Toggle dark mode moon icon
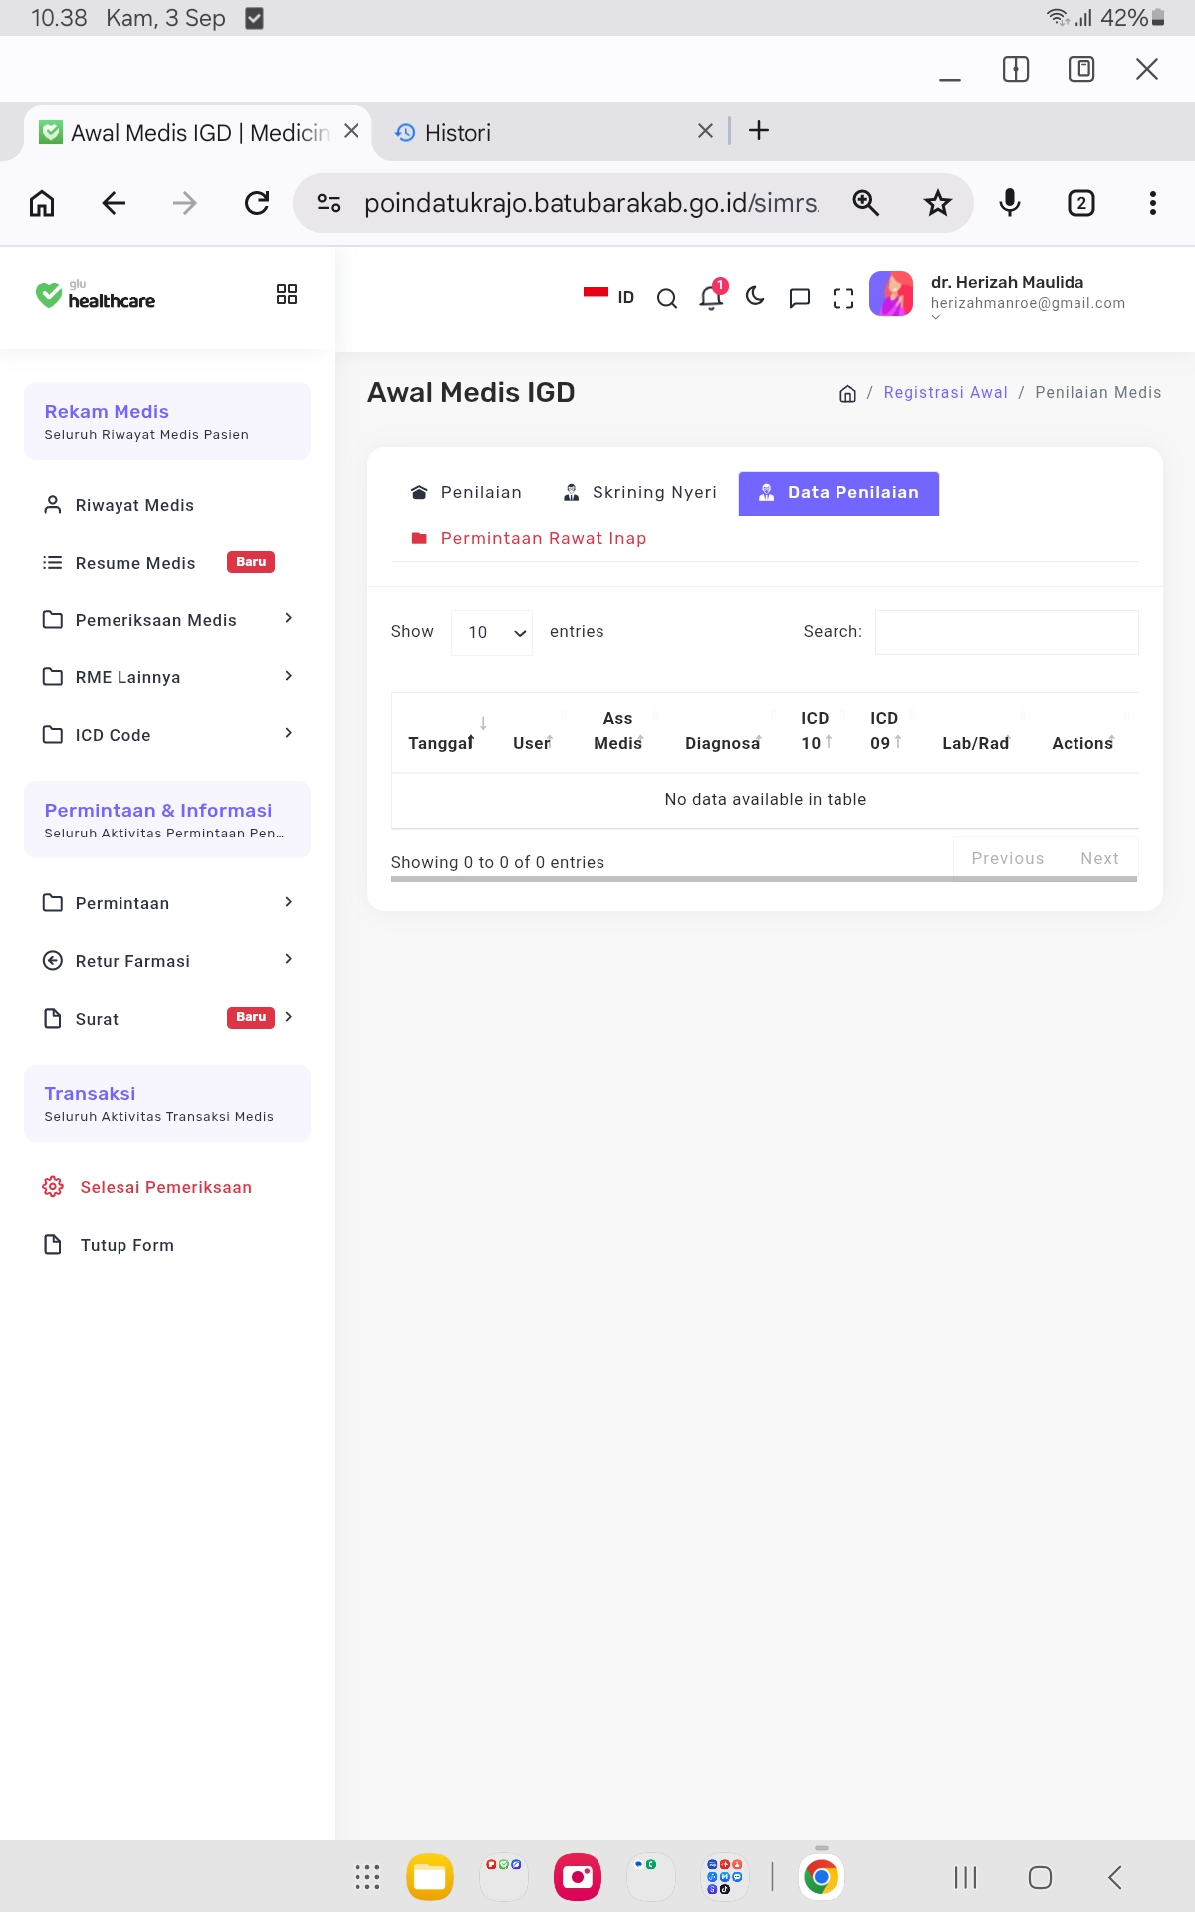 point(755,296)
